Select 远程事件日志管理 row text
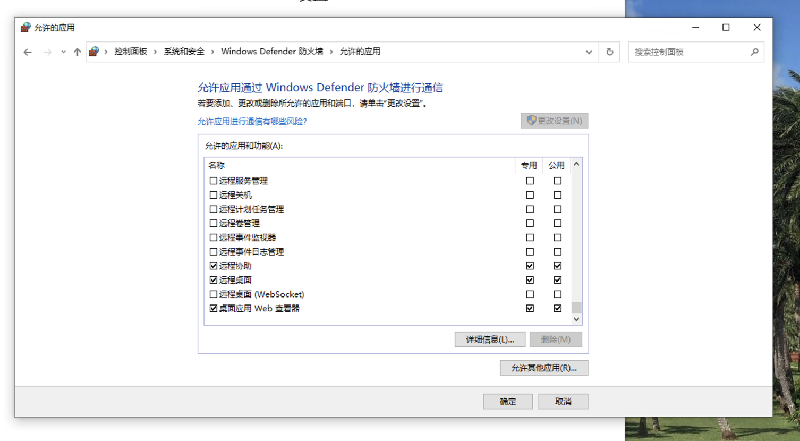 [251, 252]
